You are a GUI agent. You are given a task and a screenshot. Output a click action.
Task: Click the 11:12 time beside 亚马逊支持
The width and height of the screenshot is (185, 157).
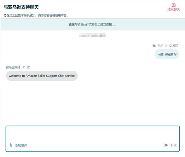pyautogui.click(x=26, y=67)
